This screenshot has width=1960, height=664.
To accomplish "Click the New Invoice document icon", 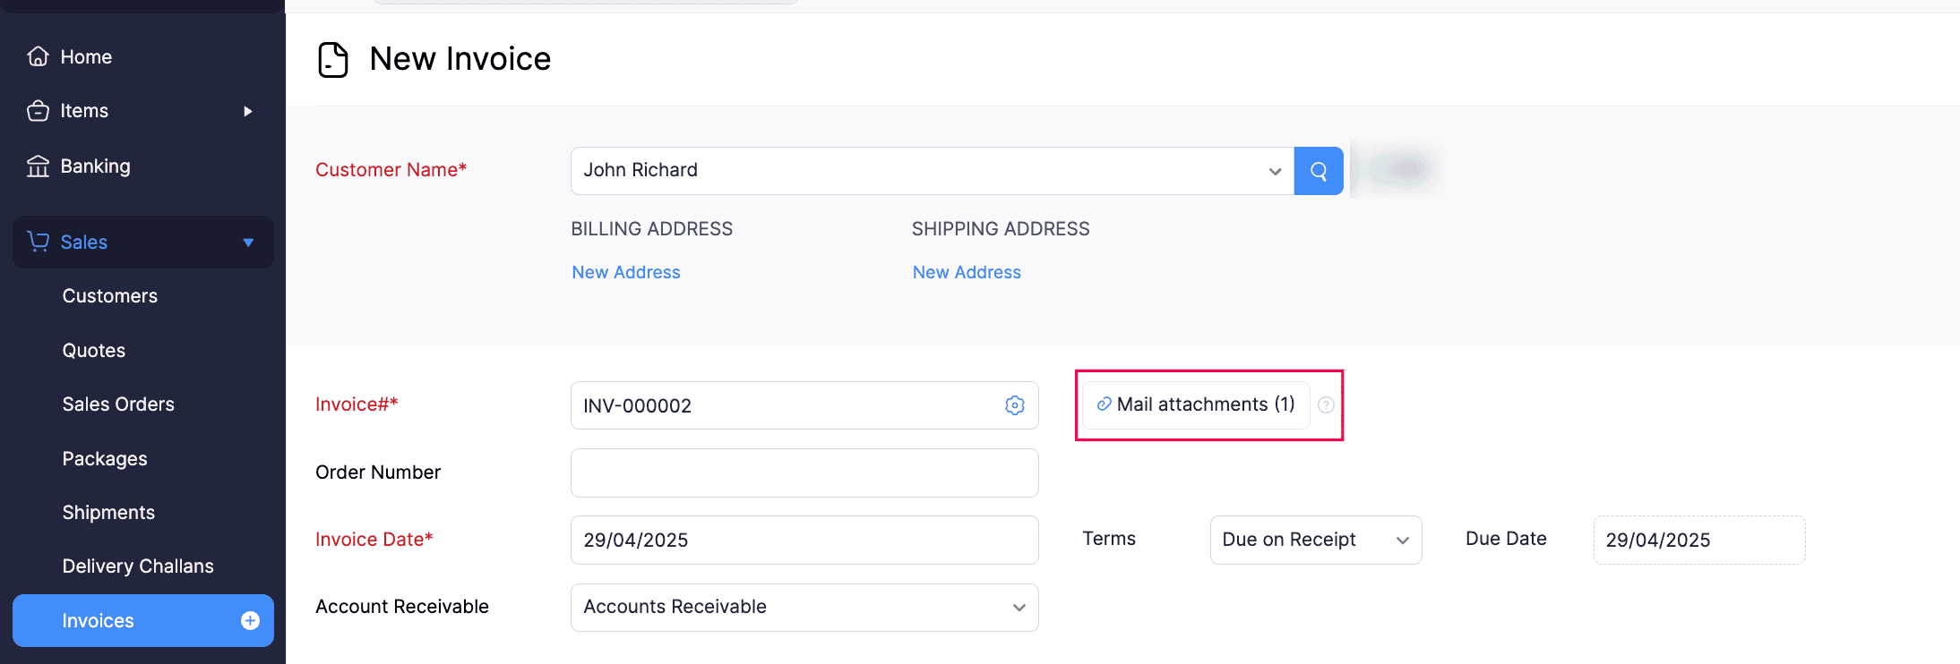I will [x=332, y=59].
